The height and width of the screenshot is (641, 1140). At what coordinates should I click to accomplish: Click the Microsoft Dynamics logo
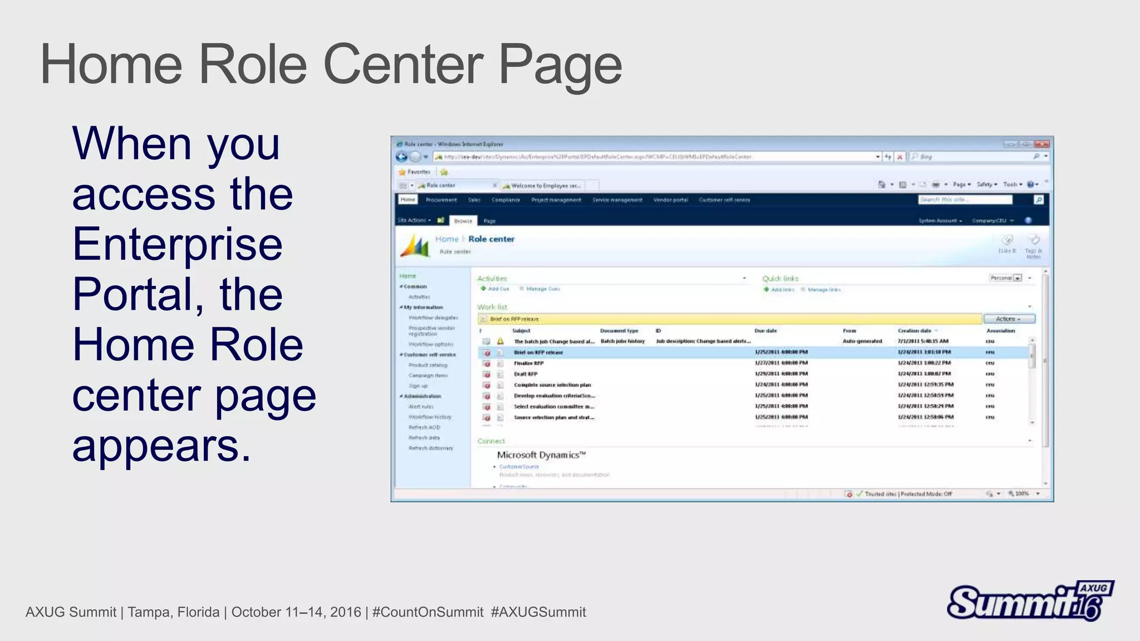[415, 245]
